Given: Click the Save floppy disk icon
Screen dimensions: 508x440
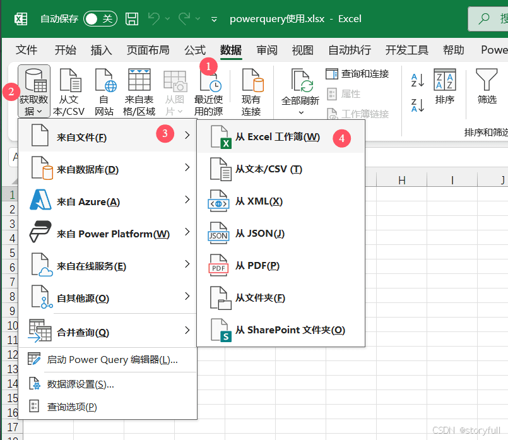Looking at the screenshot, I should pyautogui.click(x=132, y=19).
